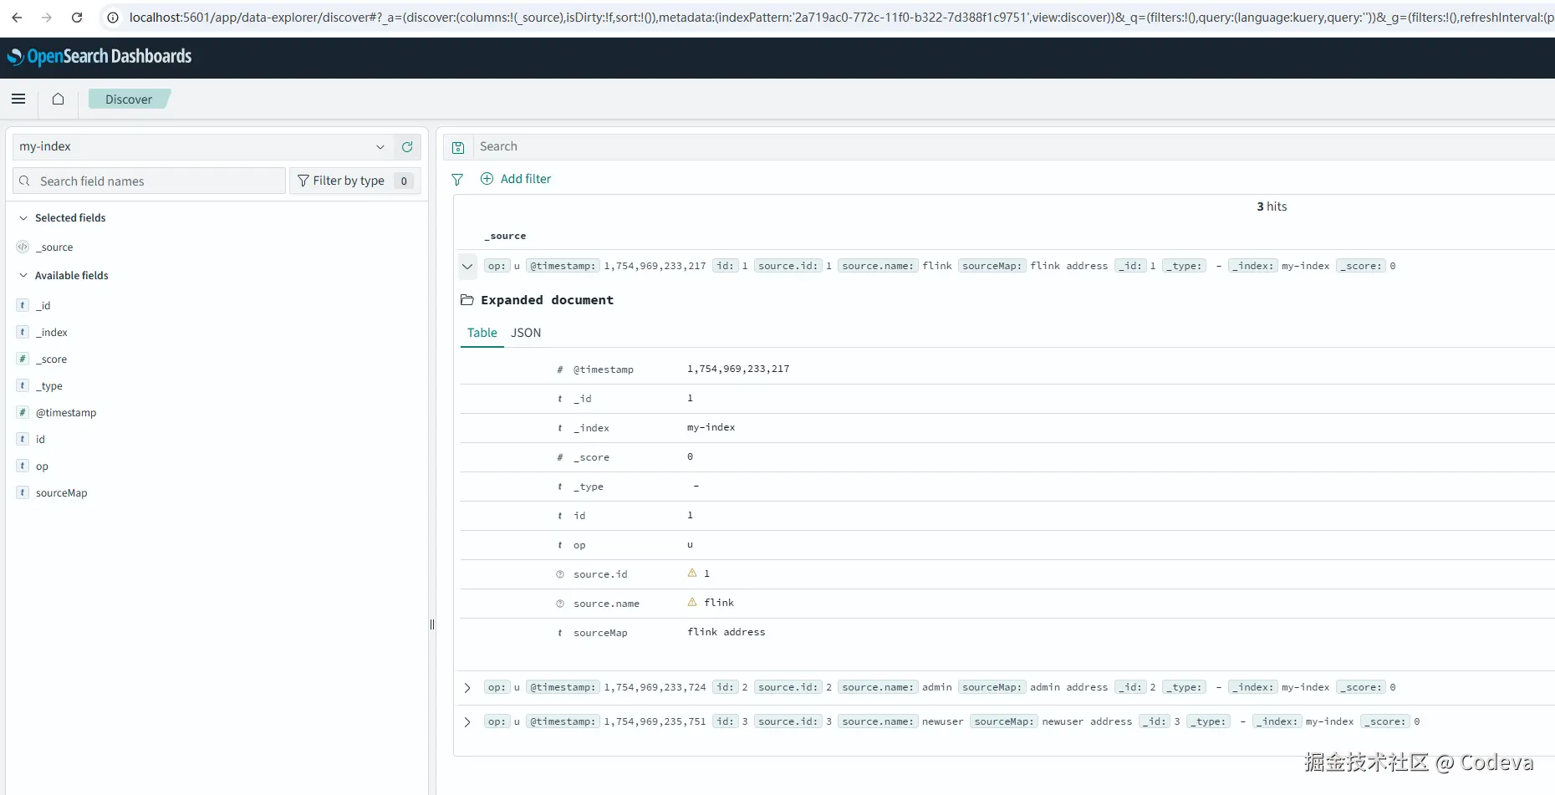Click the _source field type icon
The height and width of the screenshot is (795, 1555).
[23, 247]
